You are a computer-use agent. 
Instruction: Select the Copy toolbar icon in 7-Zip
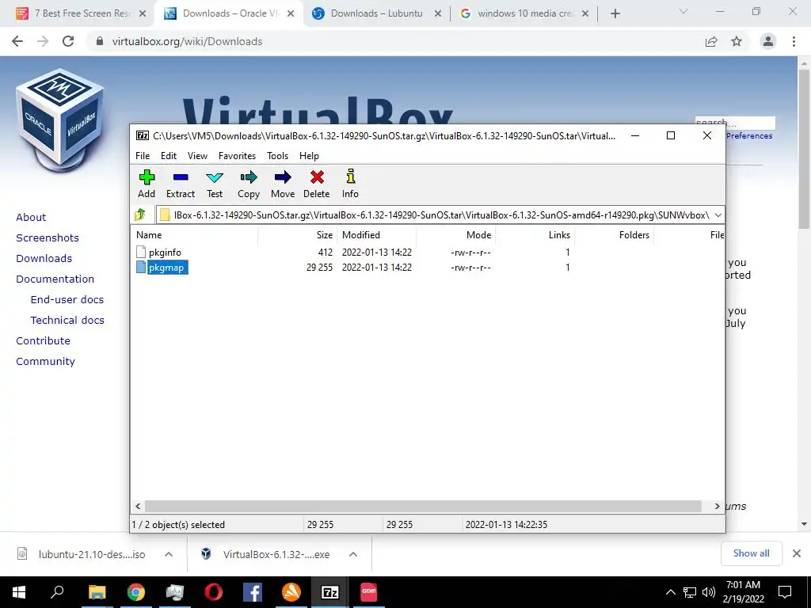[x=248, y=184]
